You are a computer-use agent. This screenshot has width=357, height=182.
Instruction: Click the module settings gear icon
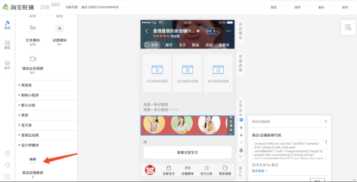point(241,120)
